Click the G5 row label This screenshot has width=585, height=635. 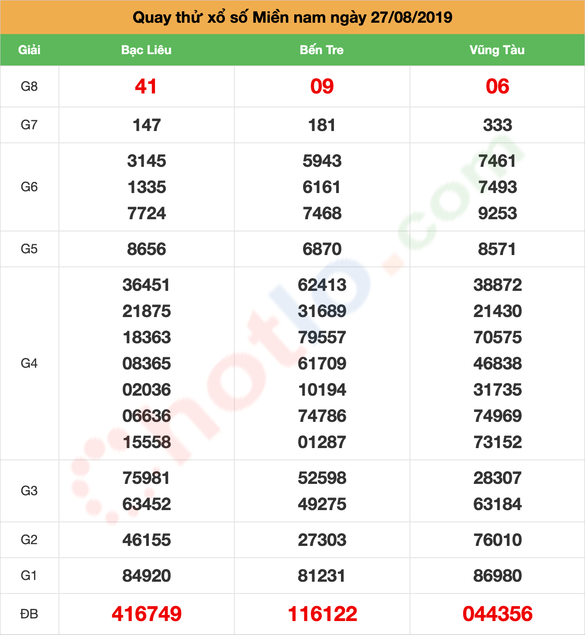[x=29, y=249]
